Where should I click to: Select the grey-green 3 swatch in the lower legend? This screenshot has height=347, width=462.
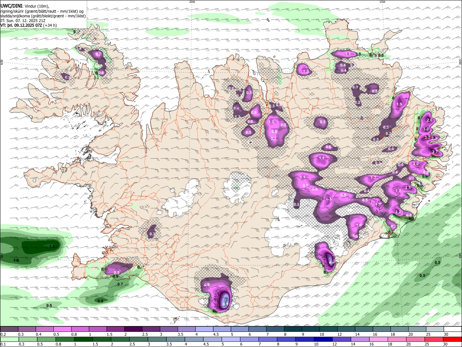pos(157,339)
